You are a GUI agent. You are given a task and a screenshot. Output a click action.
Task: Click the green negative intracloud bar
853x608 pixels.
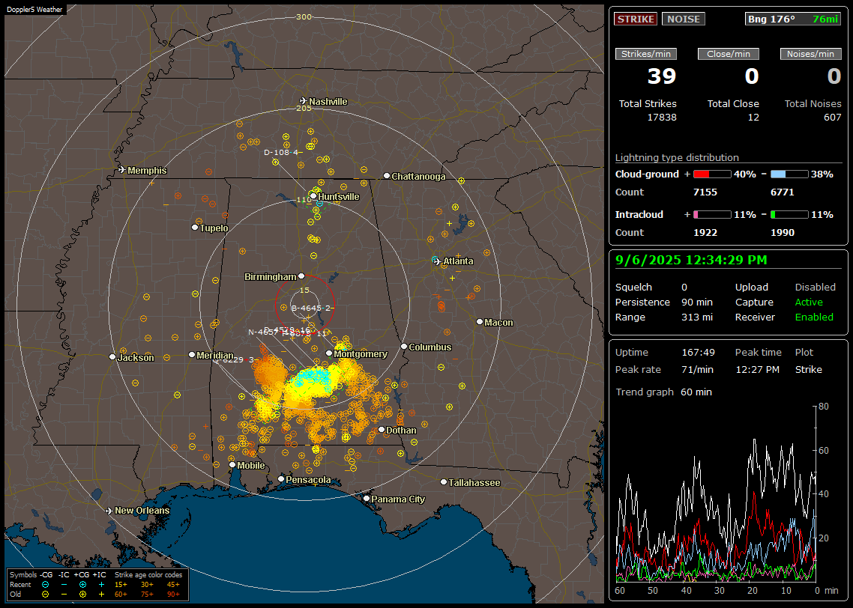pos(789,215)
